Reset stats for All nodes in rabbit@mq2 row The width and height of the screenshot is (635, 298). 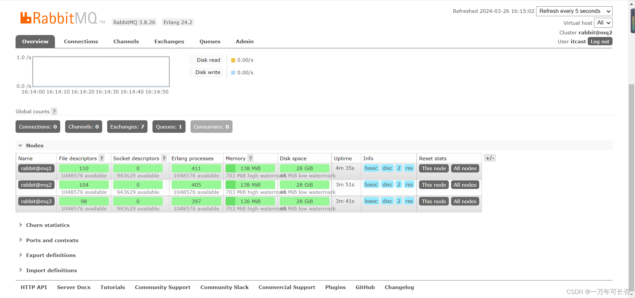tap(465, 185)
